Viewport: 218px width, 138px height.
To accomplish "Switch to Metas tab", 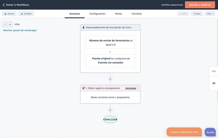I will [118, 14].
